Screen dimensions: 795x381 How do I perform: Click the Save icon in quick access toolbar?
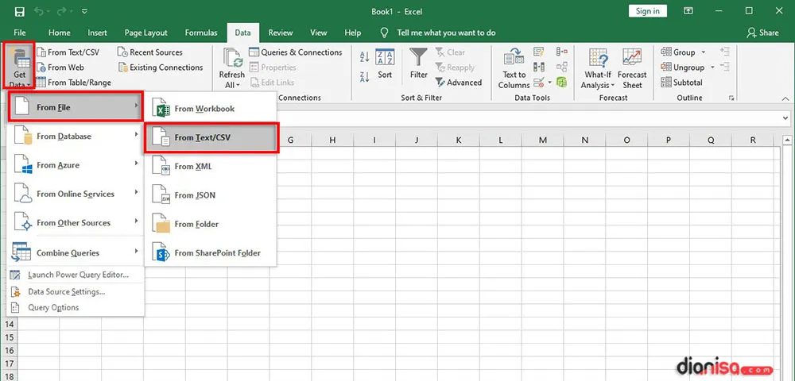pyautogui.click(x=19, y=11)
